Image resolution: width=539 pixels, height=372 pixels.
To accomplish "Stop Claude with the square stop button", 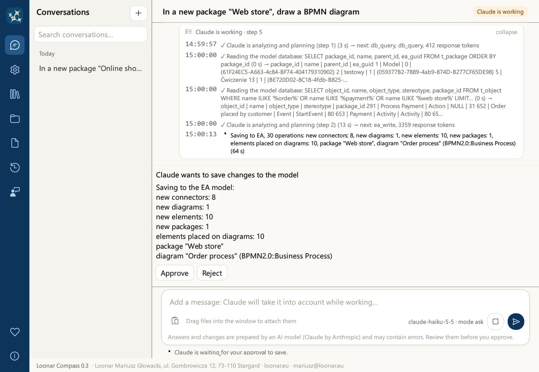I will (x=495, y=321).
